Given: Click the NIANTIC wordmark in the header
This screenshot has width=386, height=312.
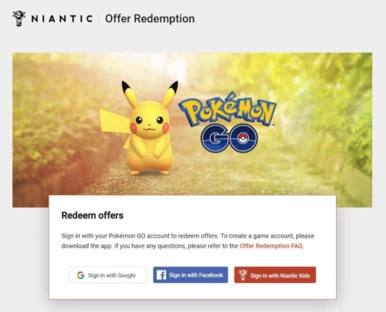Looking at the screenshot, I should click(x=62, y=19).
